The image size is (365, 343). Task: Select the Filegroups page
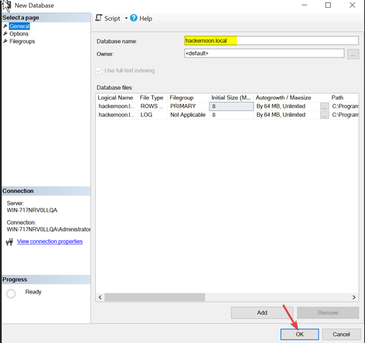point(22,42)
